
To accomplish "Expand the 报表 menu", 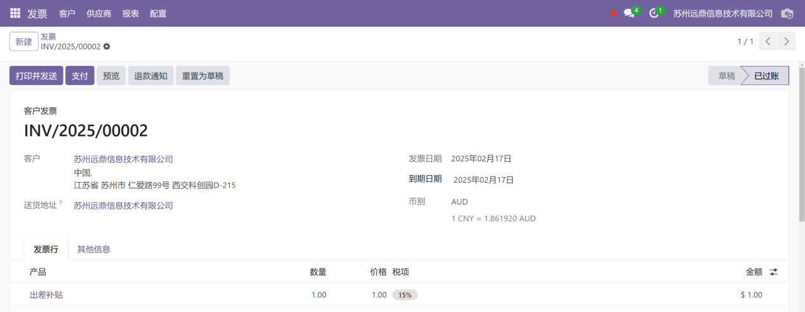I will 130,13.
